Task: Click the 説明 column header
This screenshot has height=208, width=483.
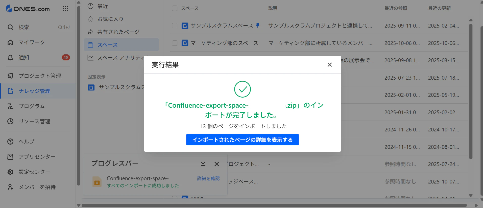Action: pos(273,8)
